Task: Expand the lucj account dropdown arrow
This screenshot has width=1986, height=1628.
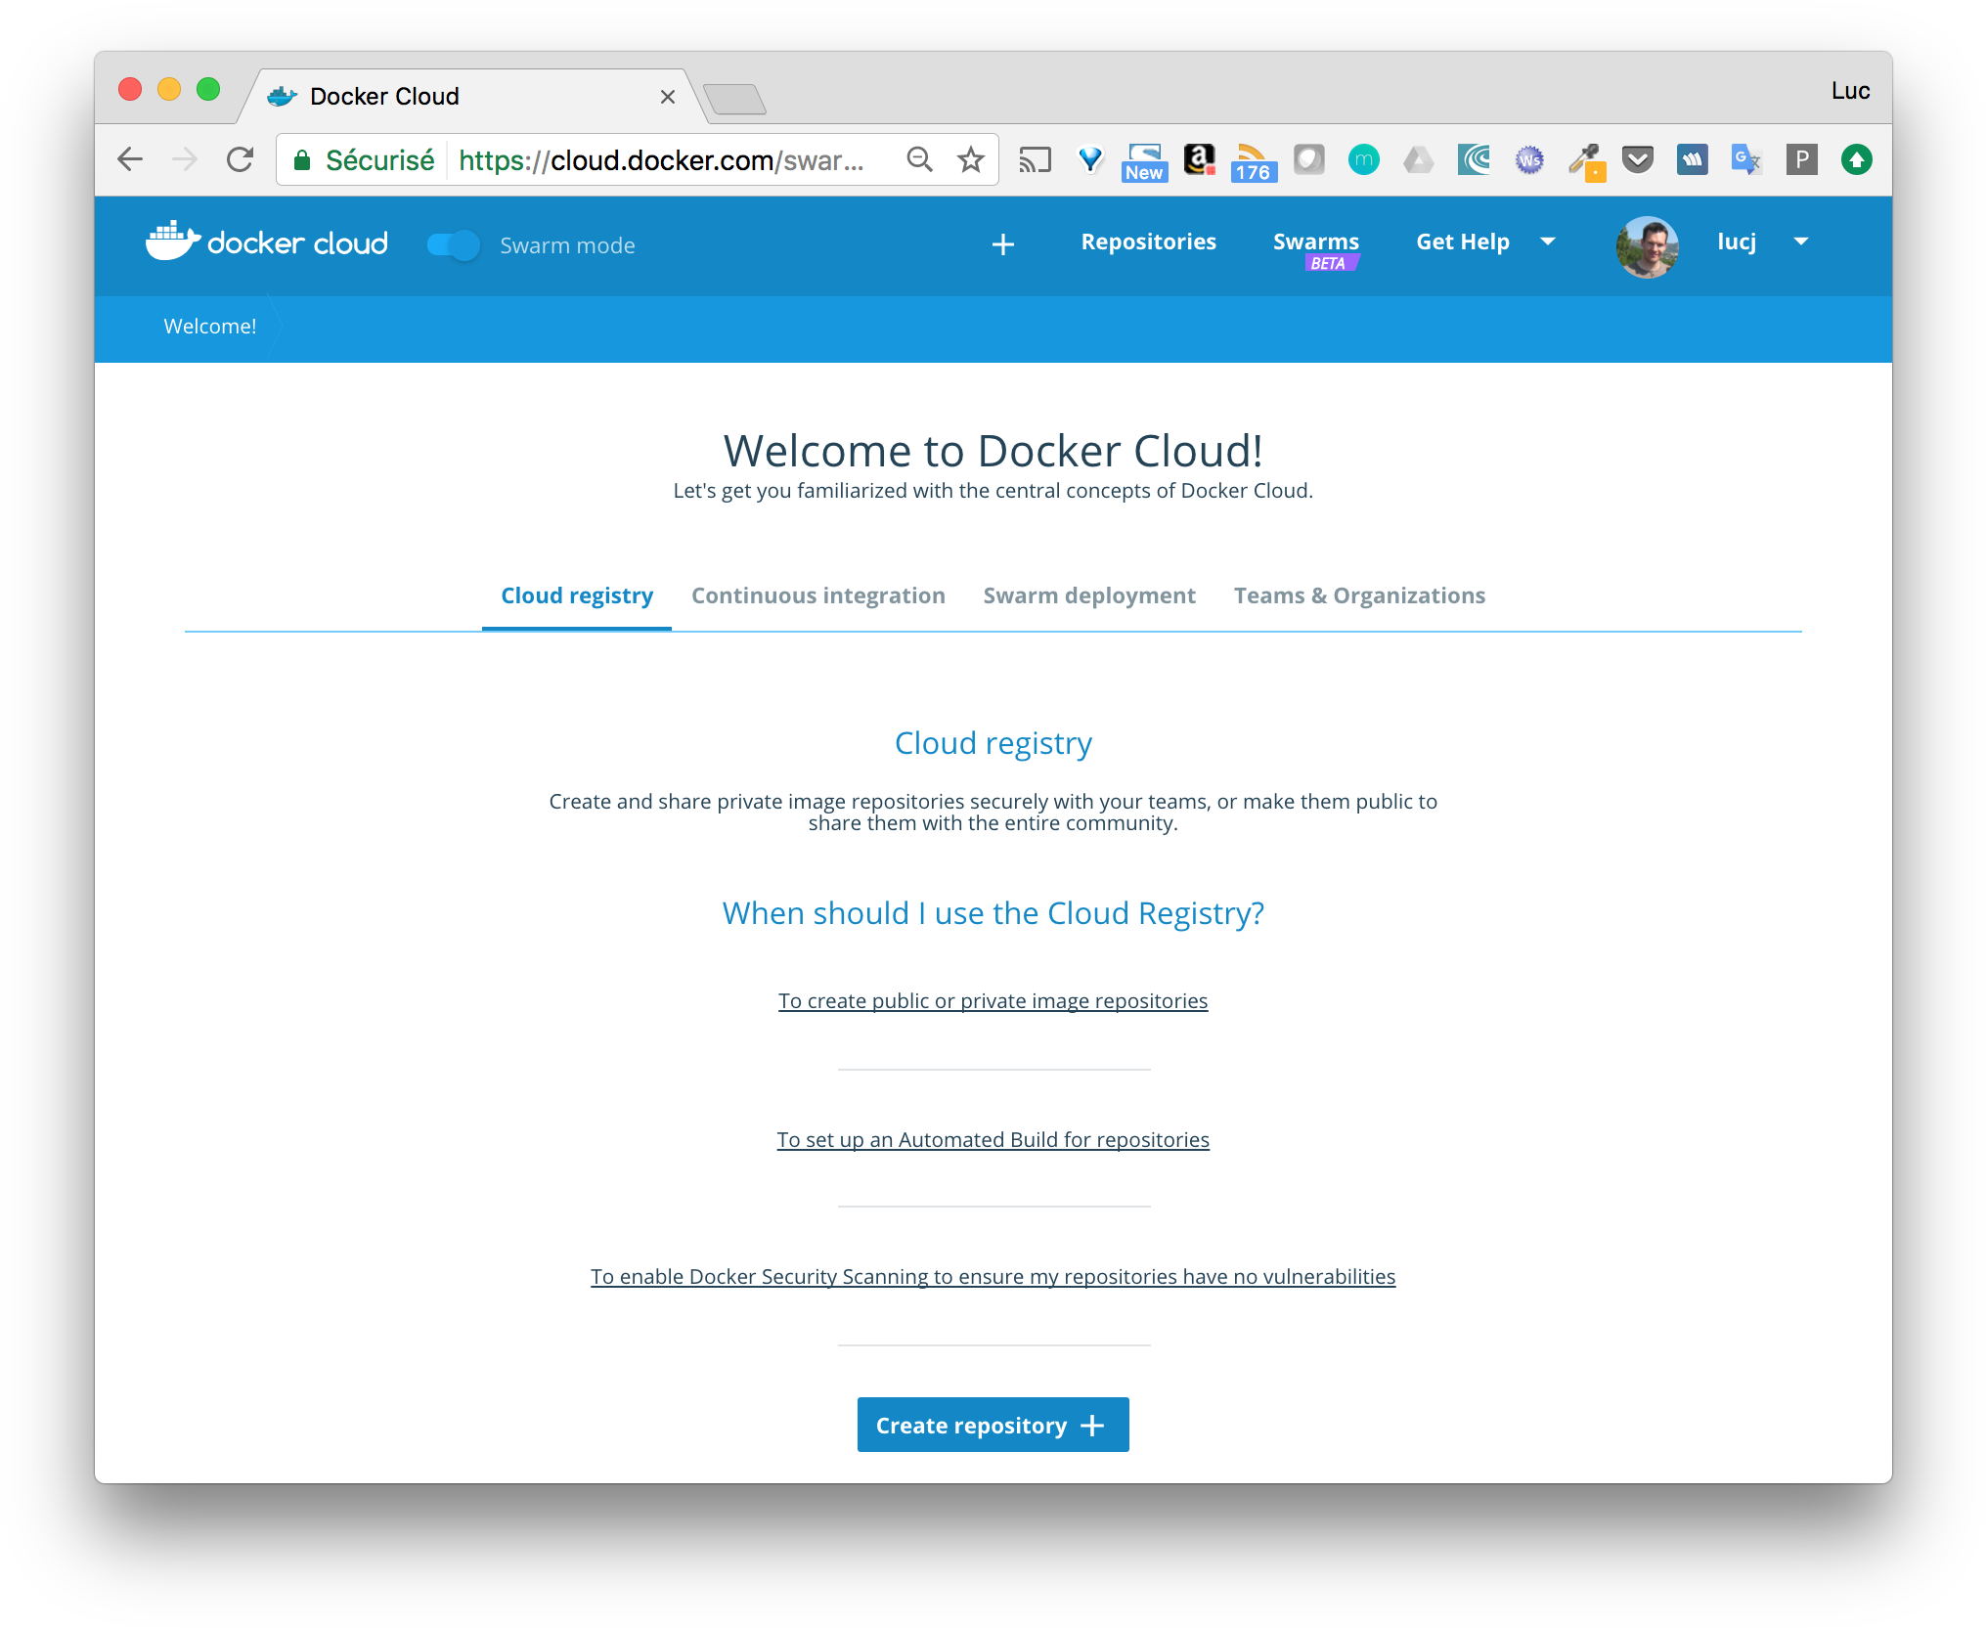Action: click(x=1800, y=242)
